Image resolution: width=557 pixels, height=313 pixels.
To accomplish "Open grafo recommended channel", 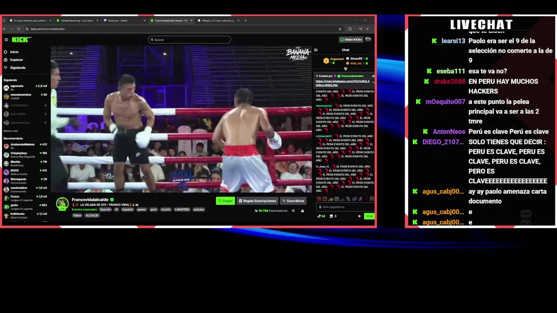I will tap(25, 206).
